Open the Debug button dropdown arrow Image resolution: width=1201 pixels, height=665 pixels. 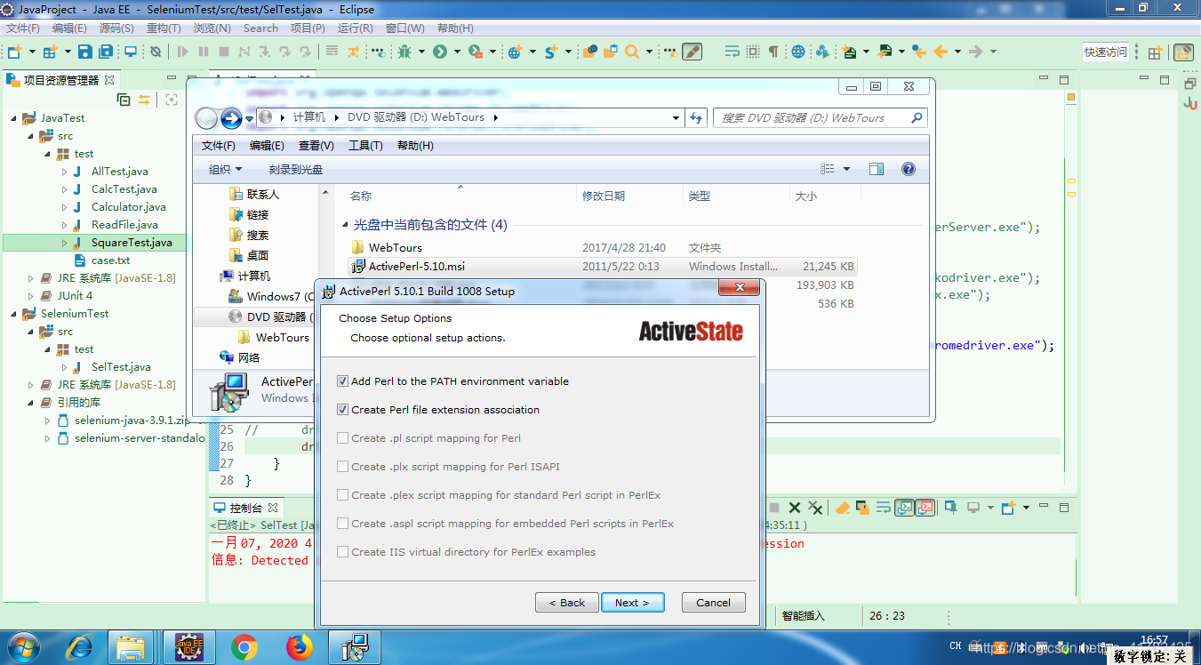click(x=421, y=52)
